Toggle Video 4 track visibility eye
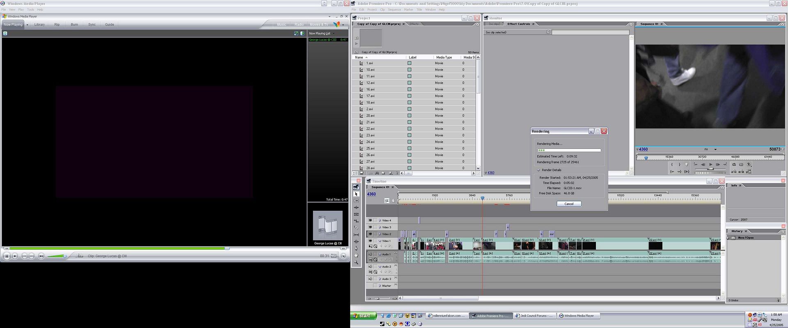 pos(370,220)
